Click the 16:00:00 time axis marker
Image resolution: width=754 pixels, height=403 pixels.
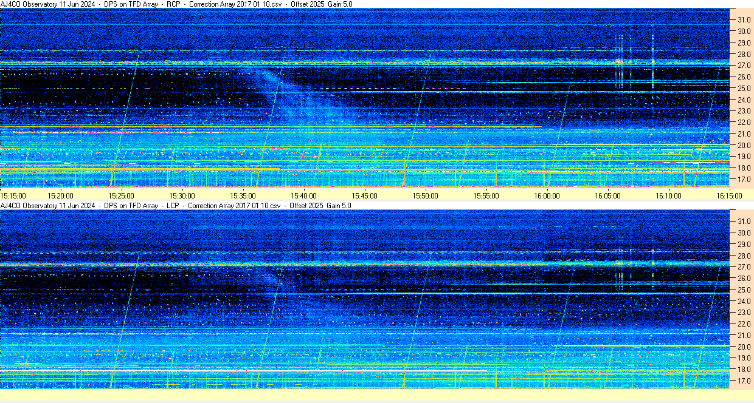tap(547, 195)
